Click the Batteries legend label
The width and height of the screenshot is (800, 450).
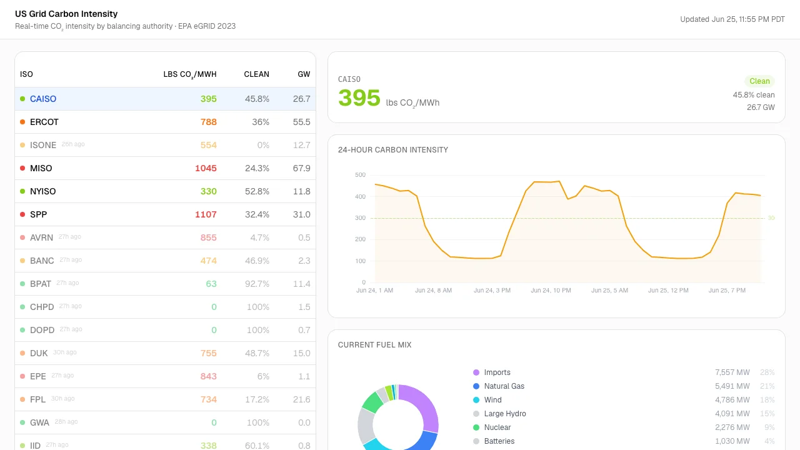pyautogui.click(x=499, y=441)
